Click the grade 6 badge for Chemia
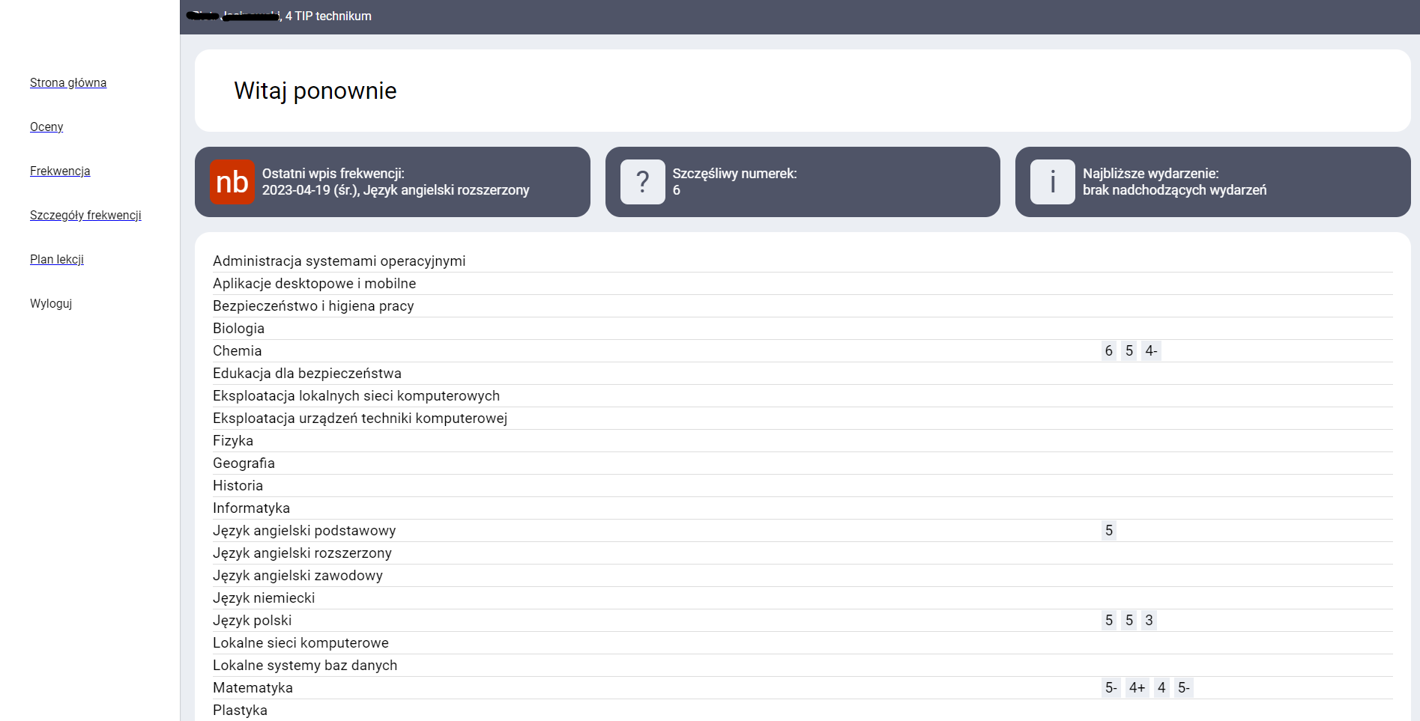Screen dimensions: 1420x721 1109,350
